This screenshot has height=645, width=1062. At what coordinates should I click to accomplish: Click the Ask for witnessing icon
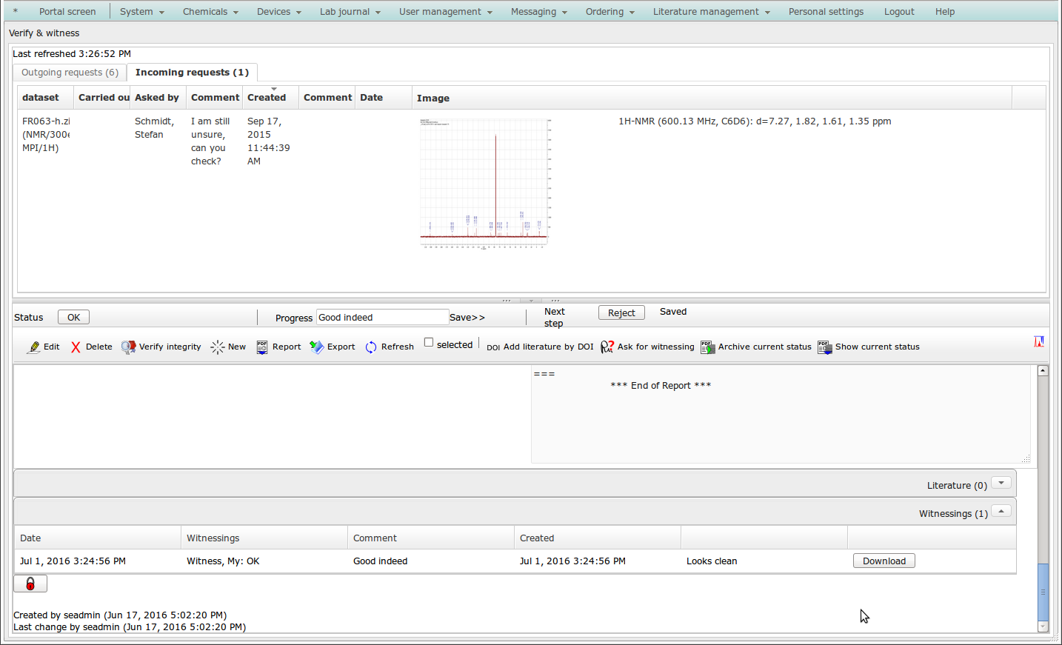[607, 347]
